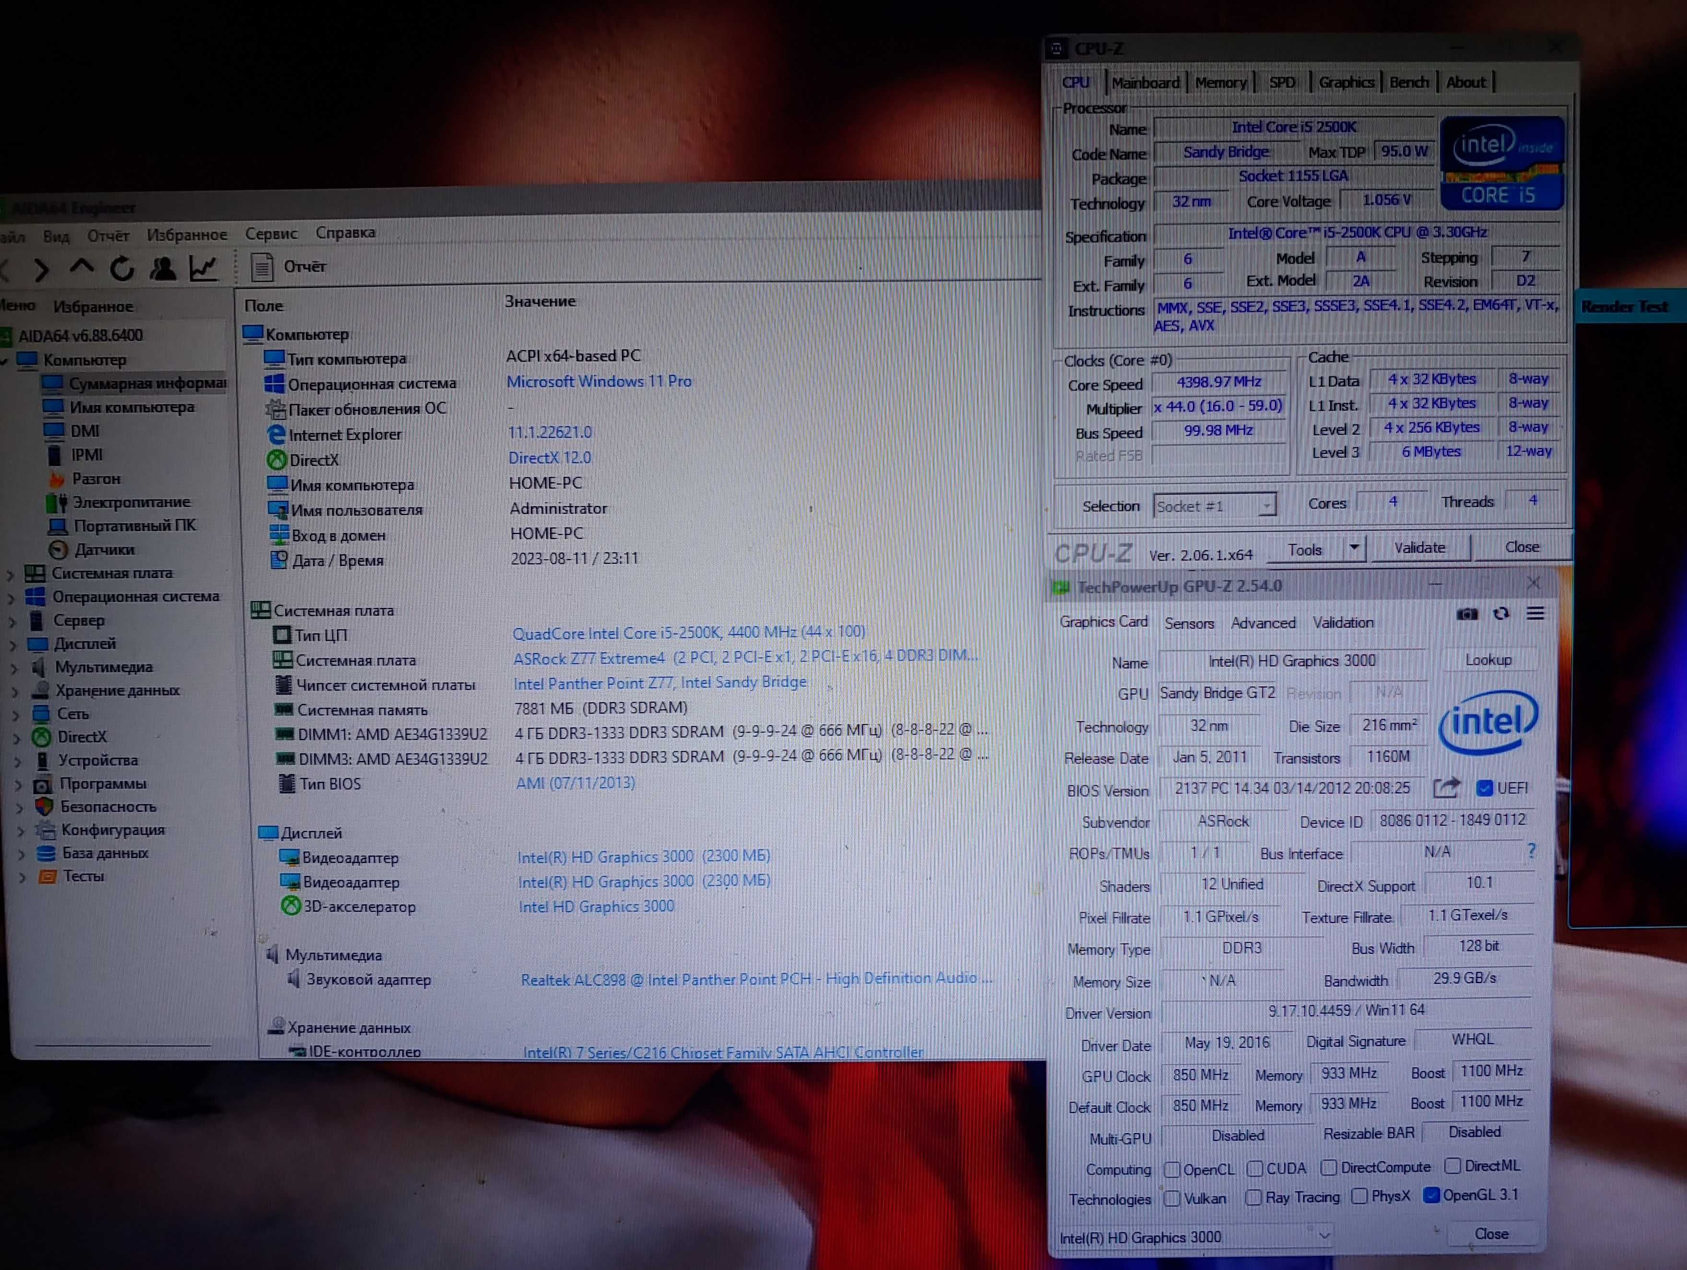Viewport: 1687px width, 1270px height.
Task: Select Суммарная информация tree item
Action: click(147, 383)
